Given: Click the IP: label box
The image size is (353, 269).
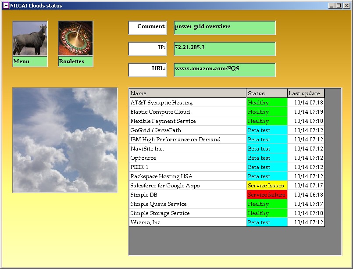Looking at the screenshot, I should point(148,49).
